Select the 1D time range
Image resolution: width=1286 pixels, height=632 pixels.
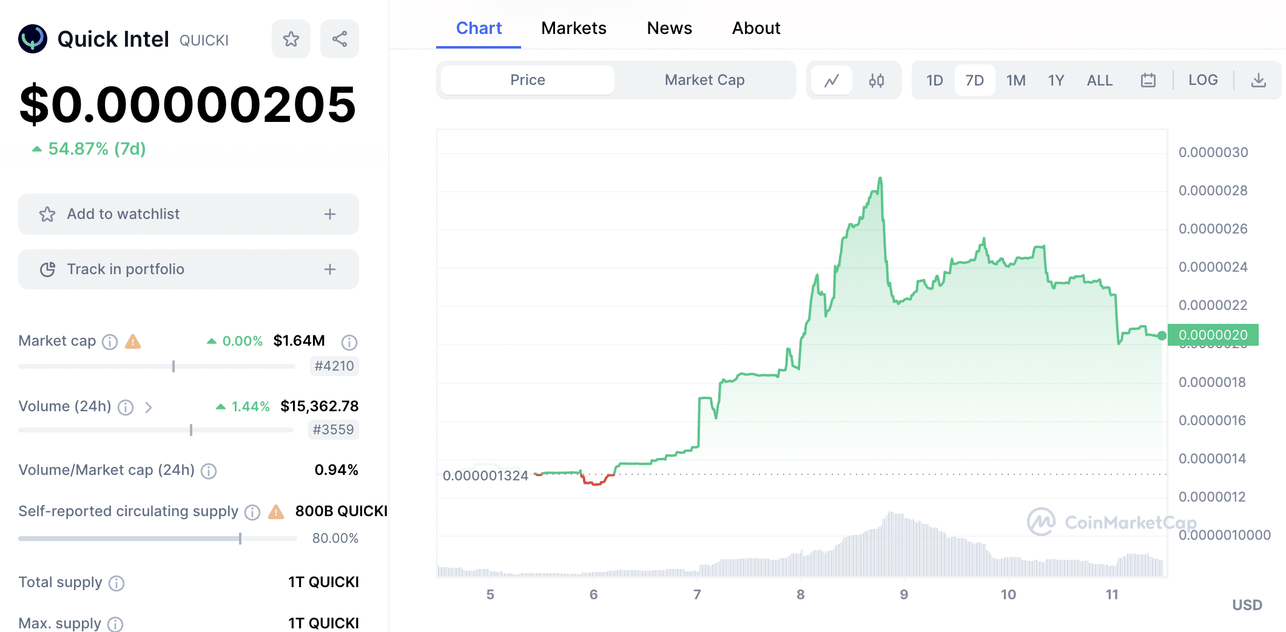[x=935, y=80]
